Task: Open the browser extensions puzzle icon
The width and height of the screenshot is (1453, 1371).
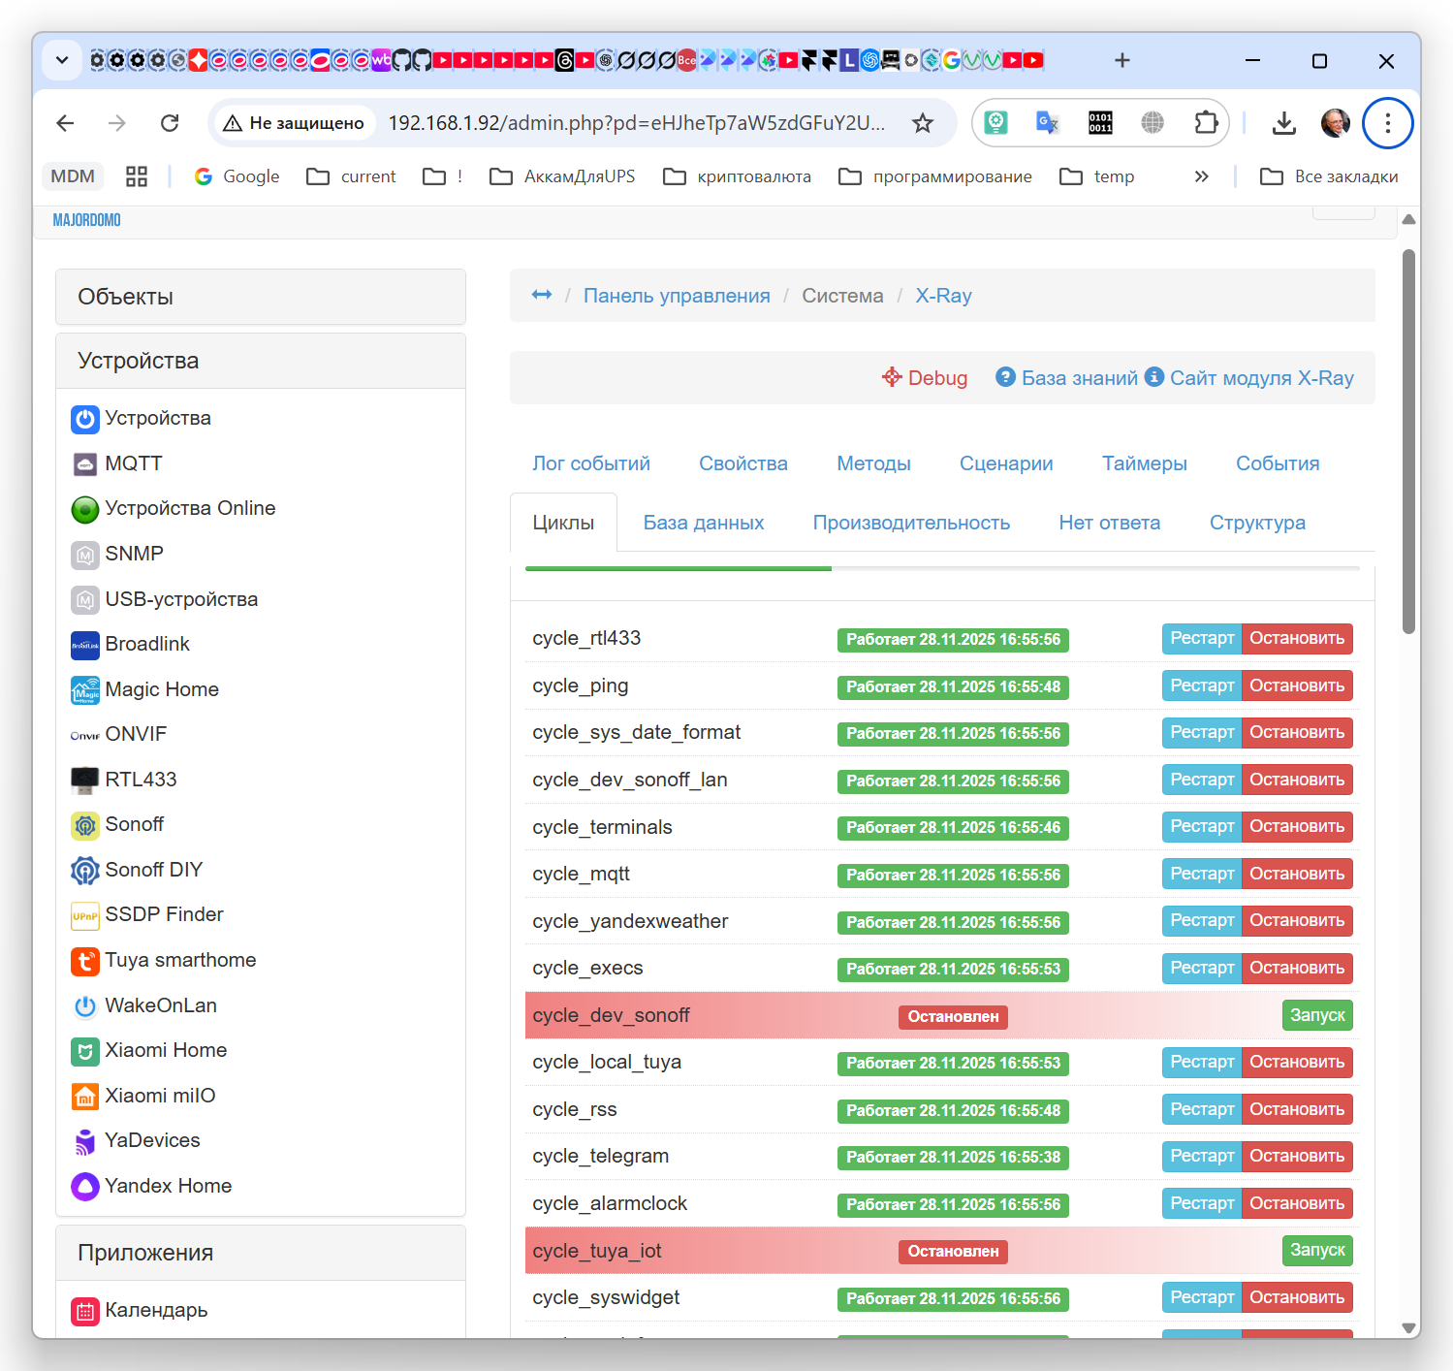Action: pyautogui.click(x=1205, y=123)
